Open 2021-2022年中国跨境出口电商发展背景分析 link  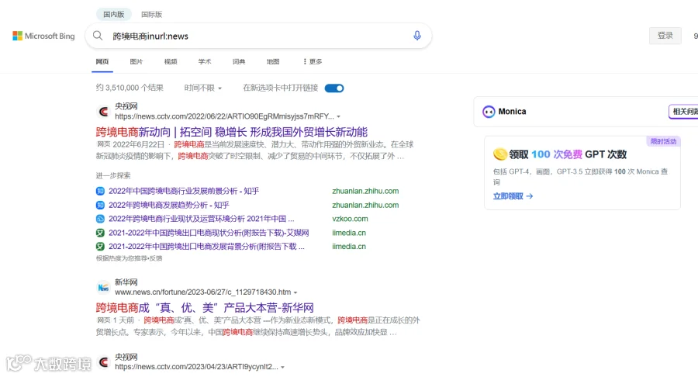206,246
